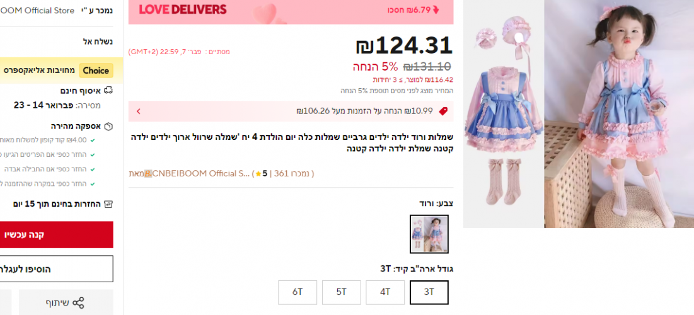Click the yellow star rating icon
Viewport: 694px width, 315px height.
[x=258, y=174]
